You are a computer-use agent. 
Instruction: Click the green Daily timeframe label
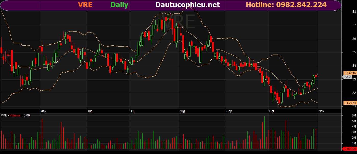coord(119,5)
